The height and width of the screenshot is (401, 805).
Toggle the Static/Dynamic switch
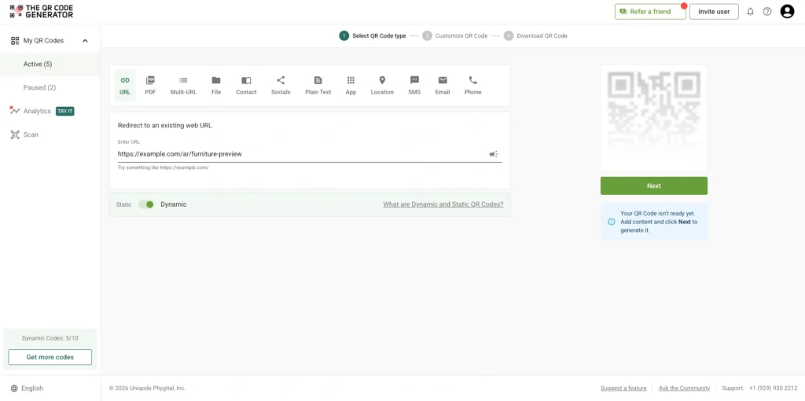[x=146, y=204]
